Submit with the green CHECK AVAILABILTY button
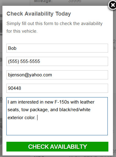This screenshot has width=116, height=157. [x=57, y=147]
